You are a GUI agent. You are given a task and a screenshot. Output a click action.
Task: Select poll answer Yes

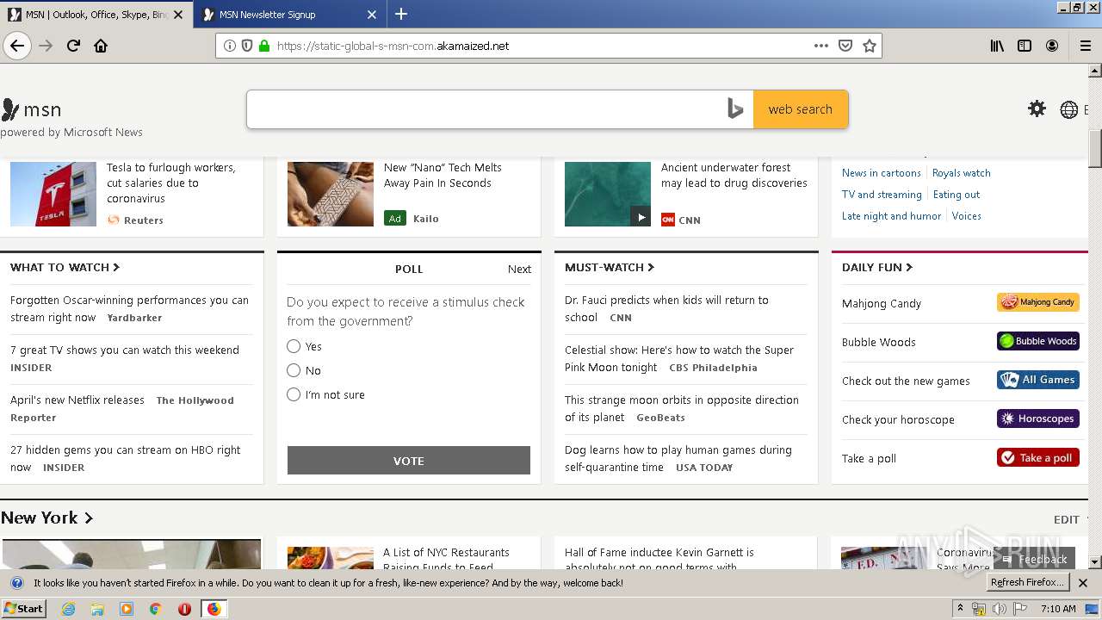pos(294,346)
